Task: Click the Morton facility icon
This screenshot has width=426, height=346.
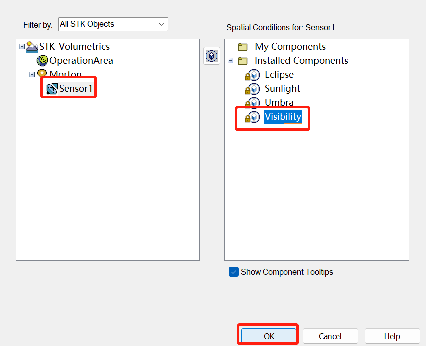Action: [x=42, y=74]
